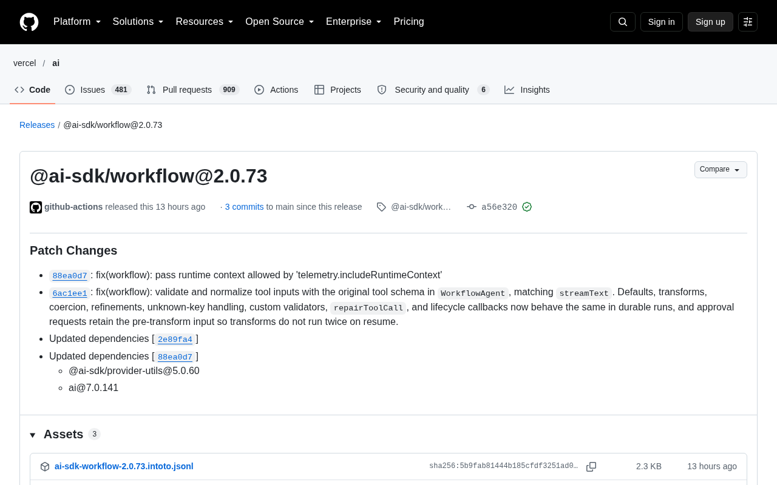Screen dimensions: 777x485
Task: Click the Sign up button
Action: pos(710,22)
